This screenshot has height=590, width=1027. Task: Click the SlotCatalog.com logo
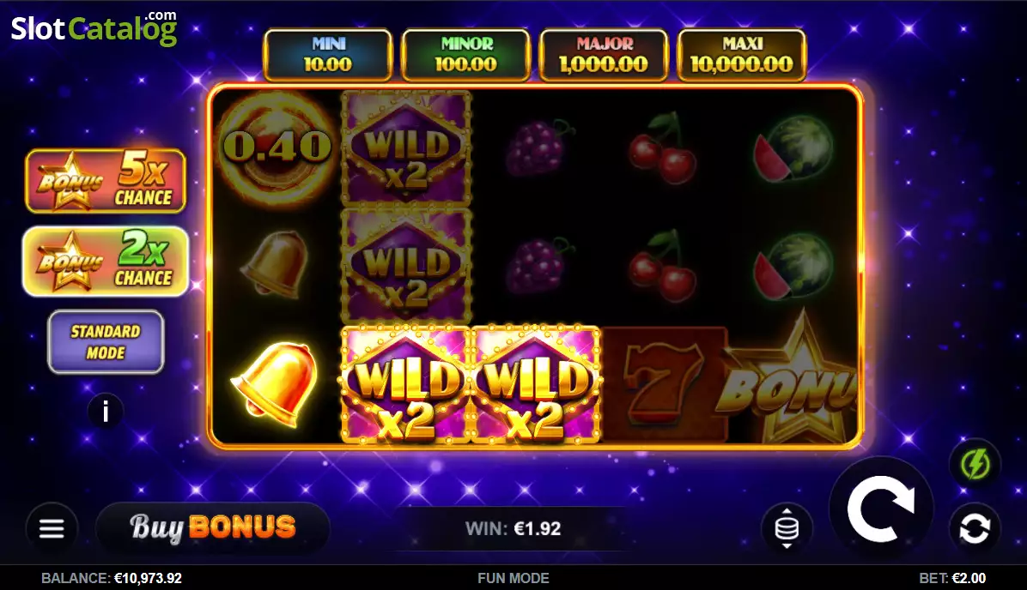pos(94,27)
